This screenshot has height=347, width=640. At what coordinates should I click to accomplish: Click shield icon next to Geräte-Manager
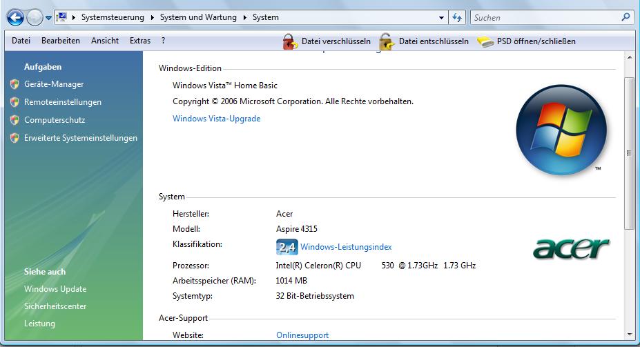point(14,84)
